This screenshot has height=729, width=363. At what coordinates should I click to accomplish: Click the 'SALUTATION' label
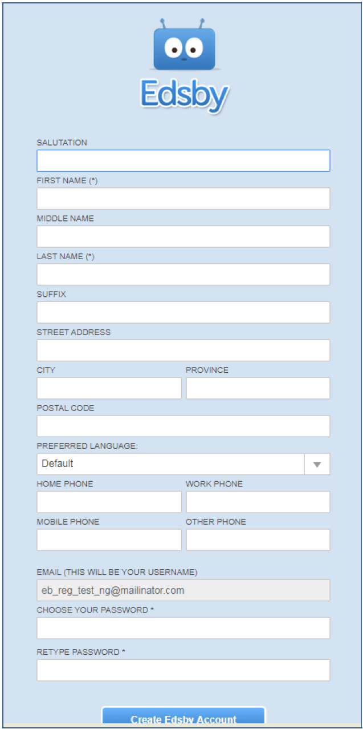[62, 143]
